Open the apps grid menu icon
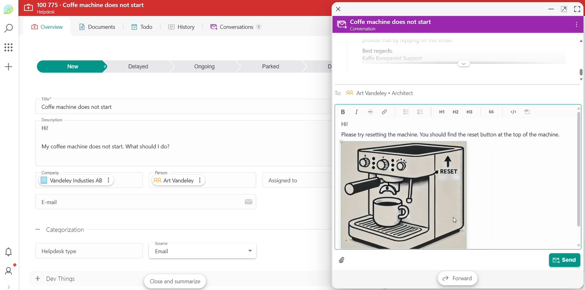Viewport: 585px width, 290px height. [8, 48]
